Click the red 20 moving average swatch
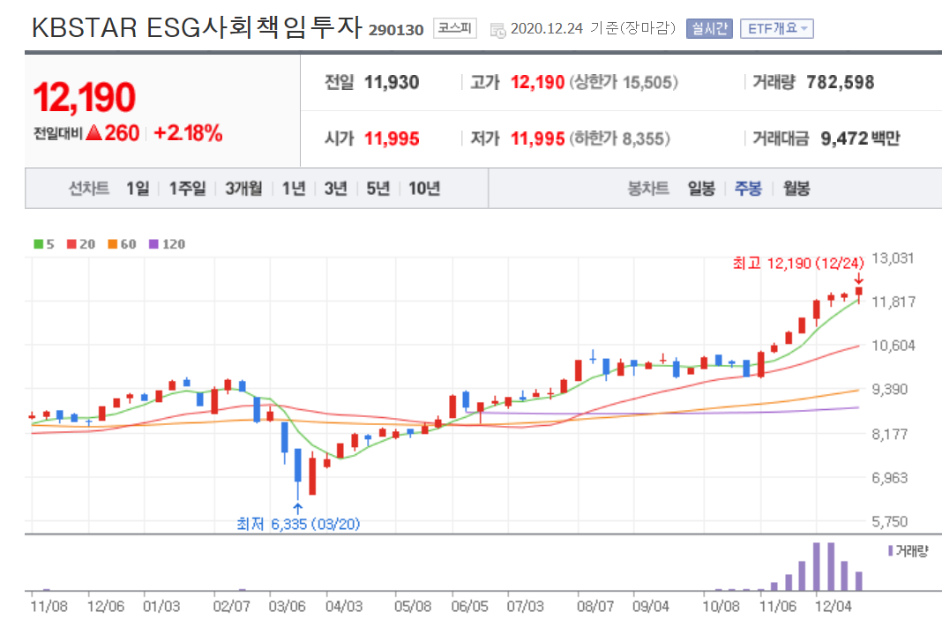This screenshot has height=634, width=942. 71,244
